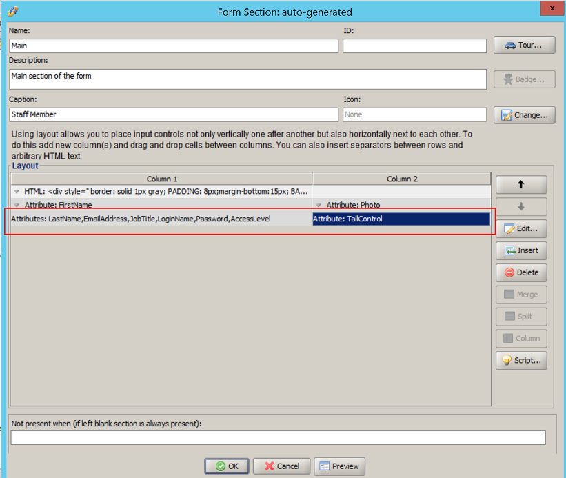Viewport: 566px width, 478px height.
Task: Click the Icon field showing None
Action: (x=414, y=114)
